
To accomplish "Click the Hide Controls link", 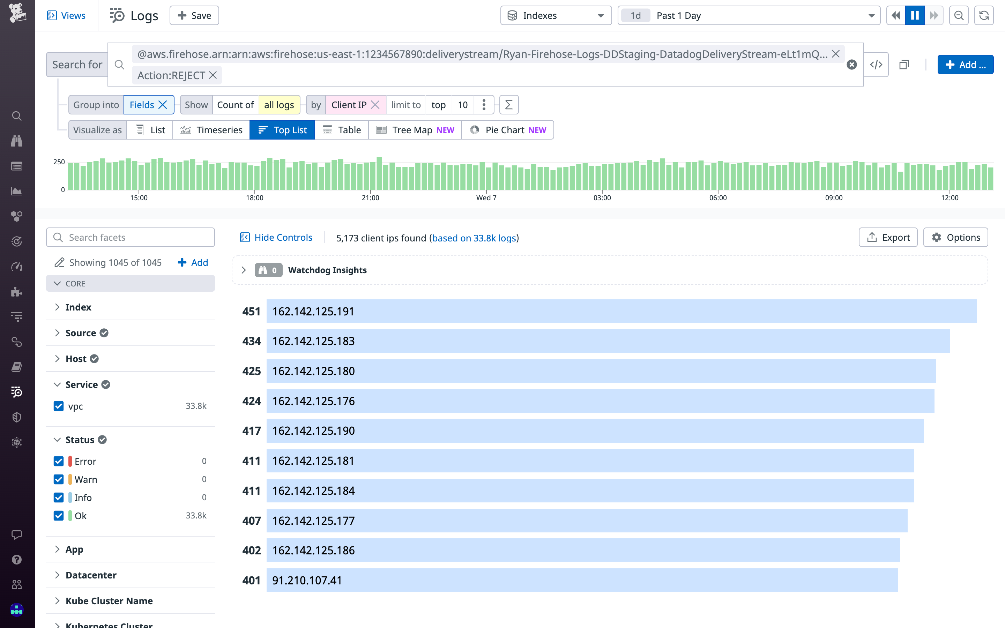I will (283, 237).
